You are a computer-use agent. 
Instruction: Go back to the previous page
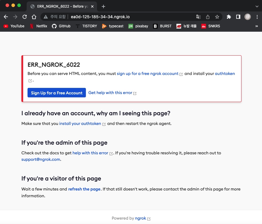pos(6,17)
